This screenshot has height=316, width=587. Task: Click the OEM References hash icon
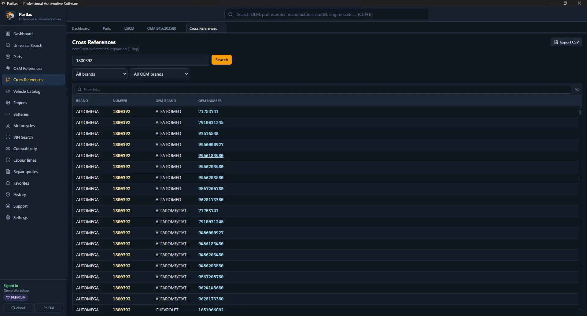tap(8, 68)
